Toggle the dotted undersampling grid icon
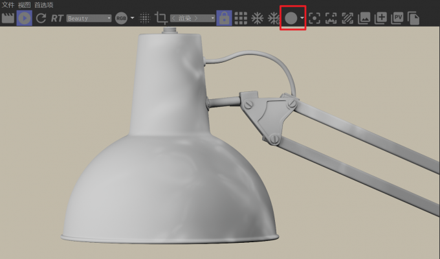440x259 pixels. [x=145, y=18]
